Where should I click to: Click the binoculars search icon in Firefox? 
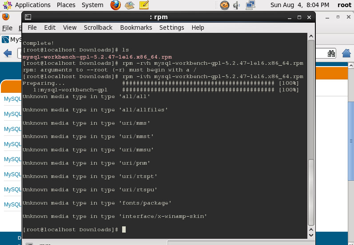(x=331, y=53)
